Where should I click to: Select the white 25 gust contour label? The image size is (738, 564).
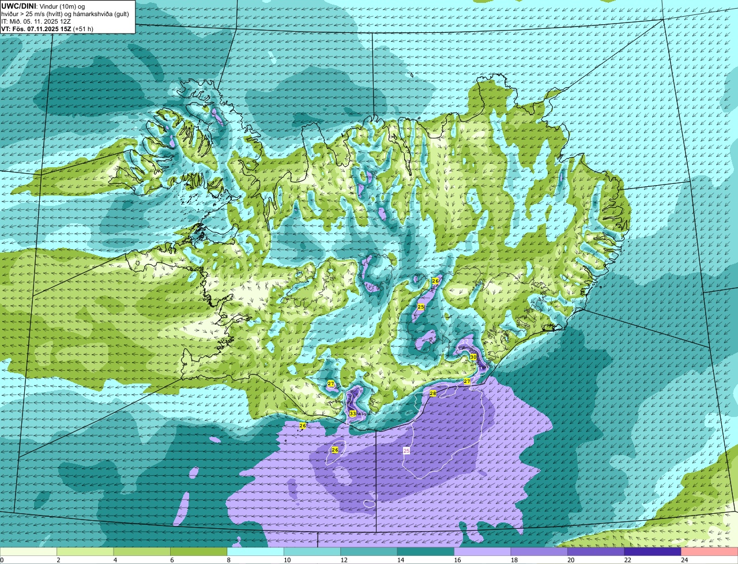(406, 450)
